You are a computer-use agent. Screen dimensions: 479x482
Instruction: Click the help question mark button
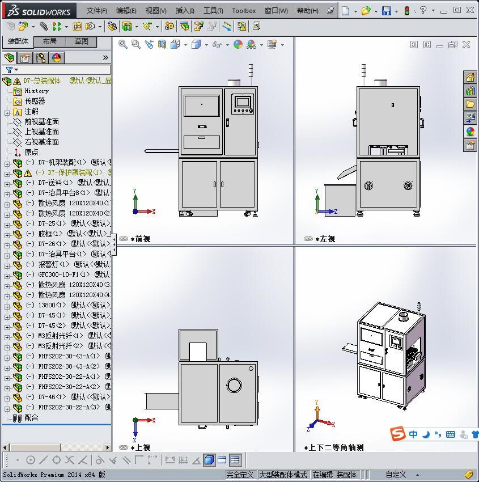[423, 10]
